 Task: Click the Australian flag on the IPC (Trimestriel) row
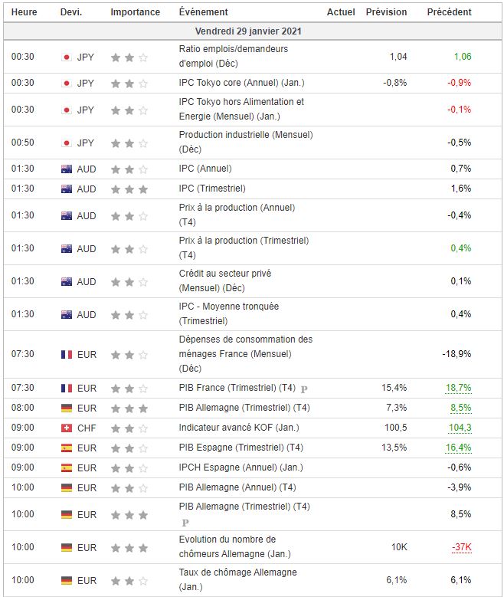[x=66, y=189]
